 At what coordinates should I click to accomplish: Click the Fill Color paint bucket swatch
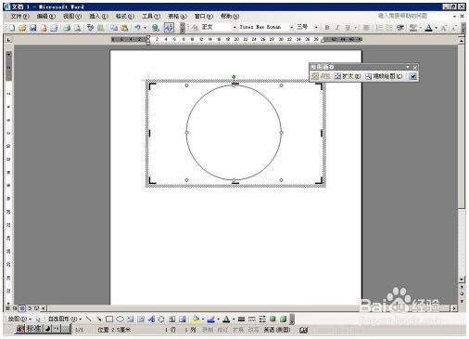[196, 319]
